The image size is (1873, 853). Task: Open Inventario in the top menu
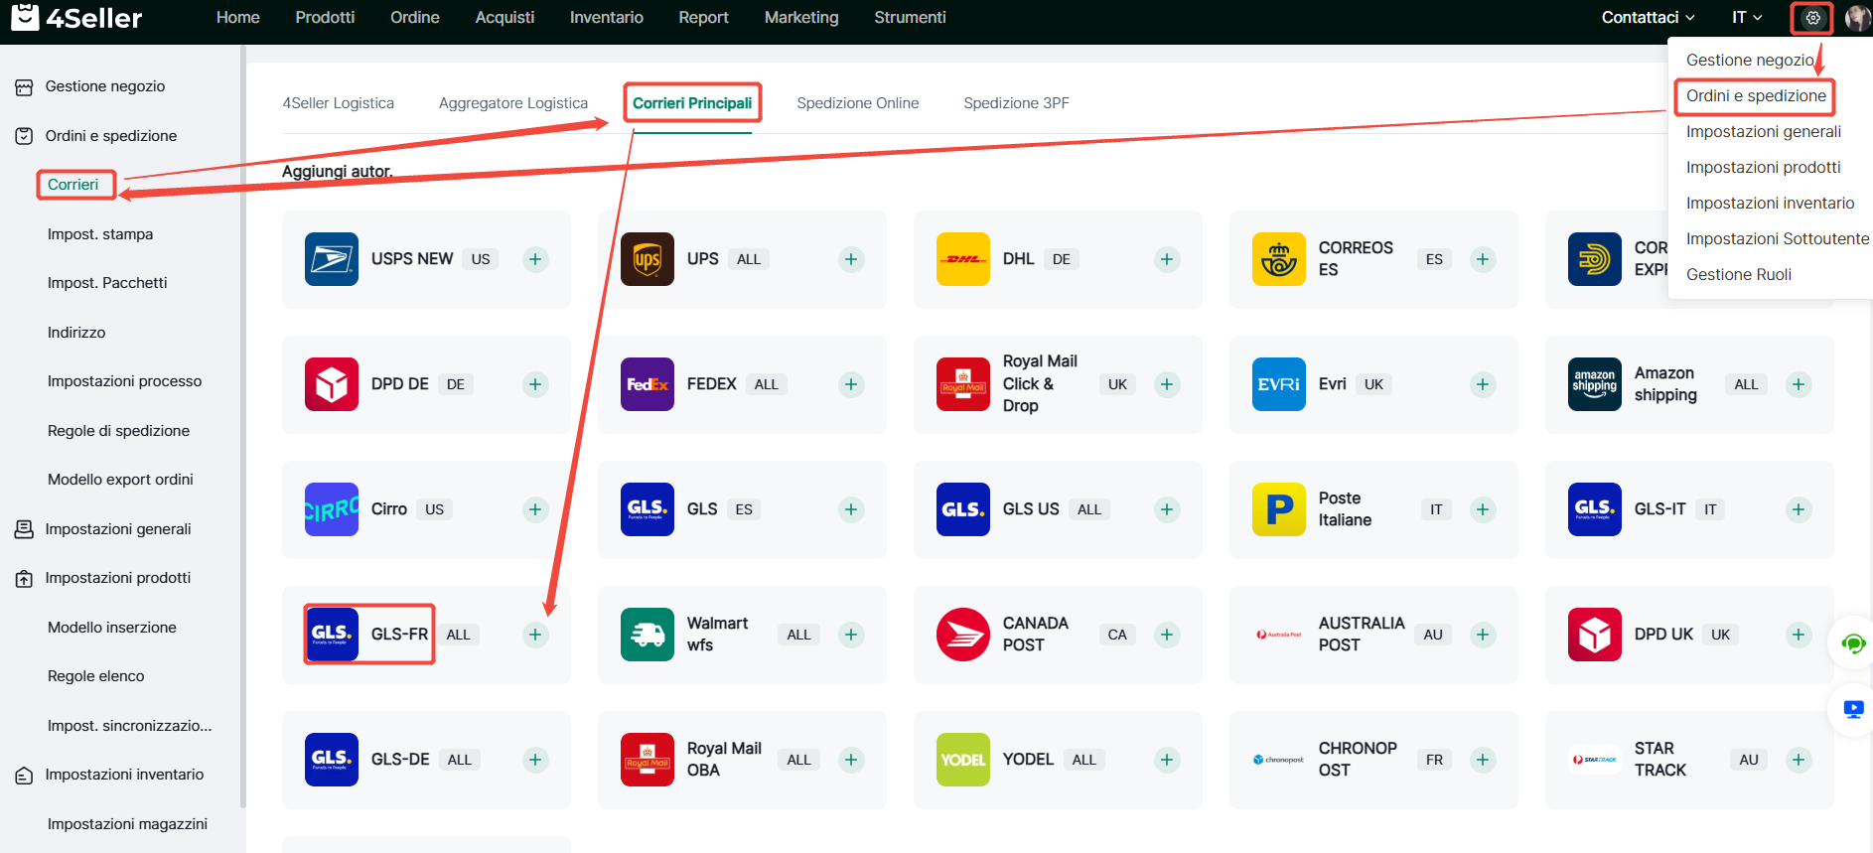tap(607, 17)
